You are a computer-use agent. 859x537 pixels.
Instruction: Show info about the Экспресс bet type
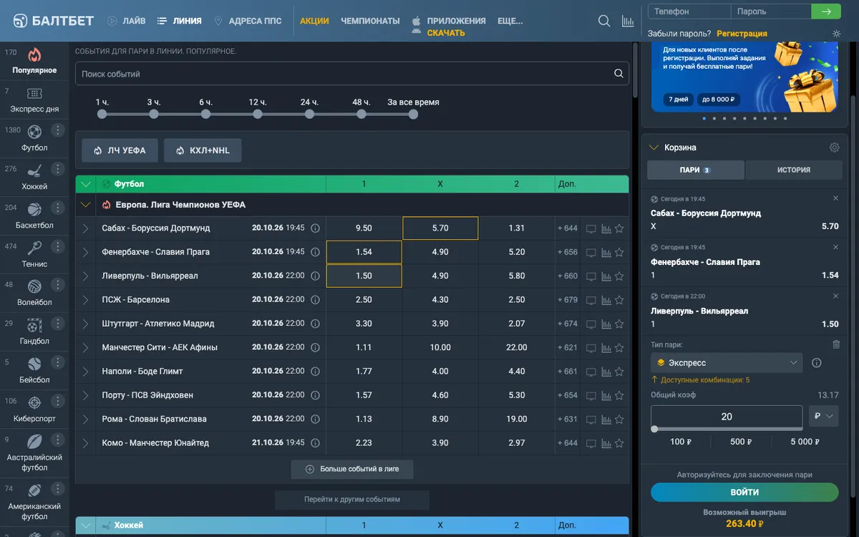pos(817,363)
